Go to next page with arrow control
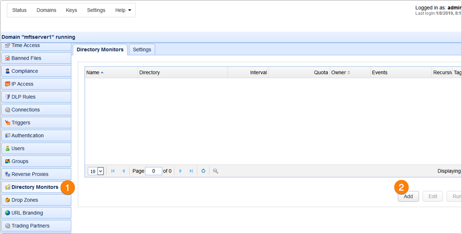Screen dimensions: 462x234 (x=181, y=171)
